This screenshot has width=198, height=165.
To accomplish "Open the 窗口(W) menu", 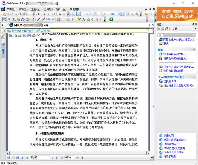I will 61,9.
